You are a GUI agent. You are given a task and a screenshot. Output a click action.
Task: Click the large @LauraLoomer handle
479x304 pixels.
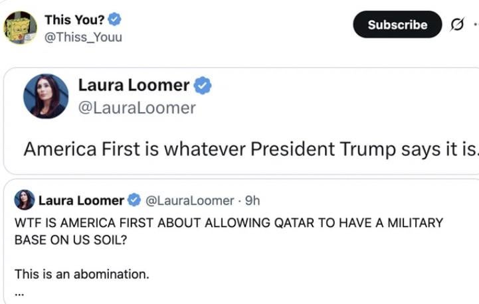pyautogui.click(x=137, y=108)
